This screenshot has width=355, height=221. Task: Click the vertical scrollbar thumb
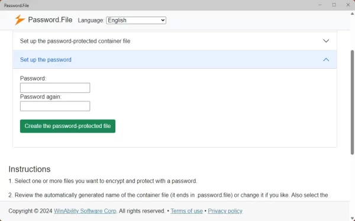[x=352, y=103]
